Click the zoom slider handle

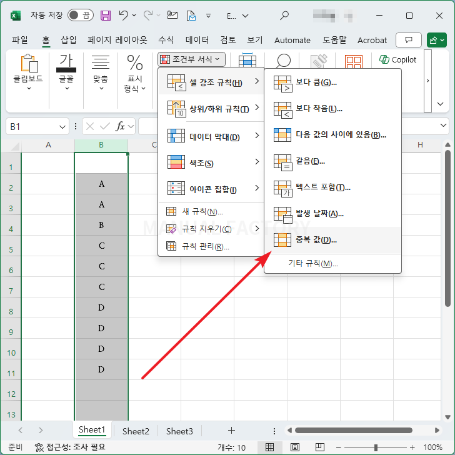pyautogui.click(x=376, y=447)
